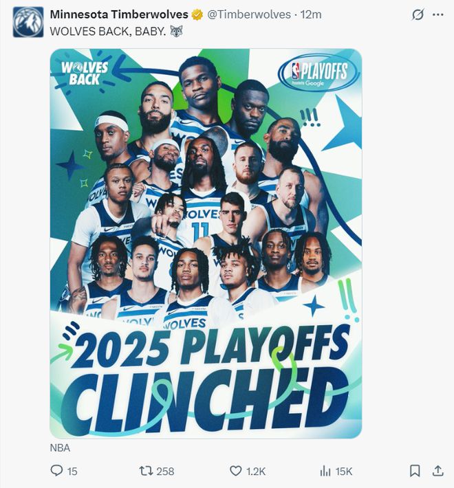Open the share menu arrow icon
This screenshot has width=454, height=488.
437,471
